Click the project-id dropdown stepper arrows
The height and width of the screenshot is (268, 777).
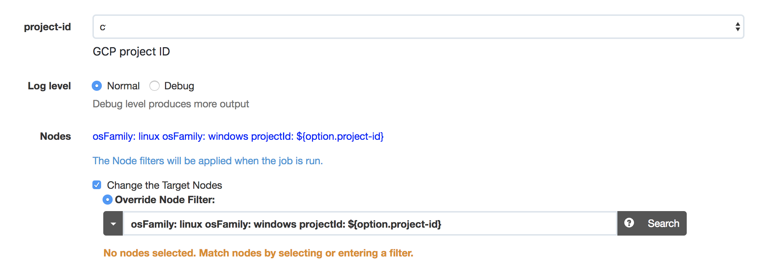point(738,26)
